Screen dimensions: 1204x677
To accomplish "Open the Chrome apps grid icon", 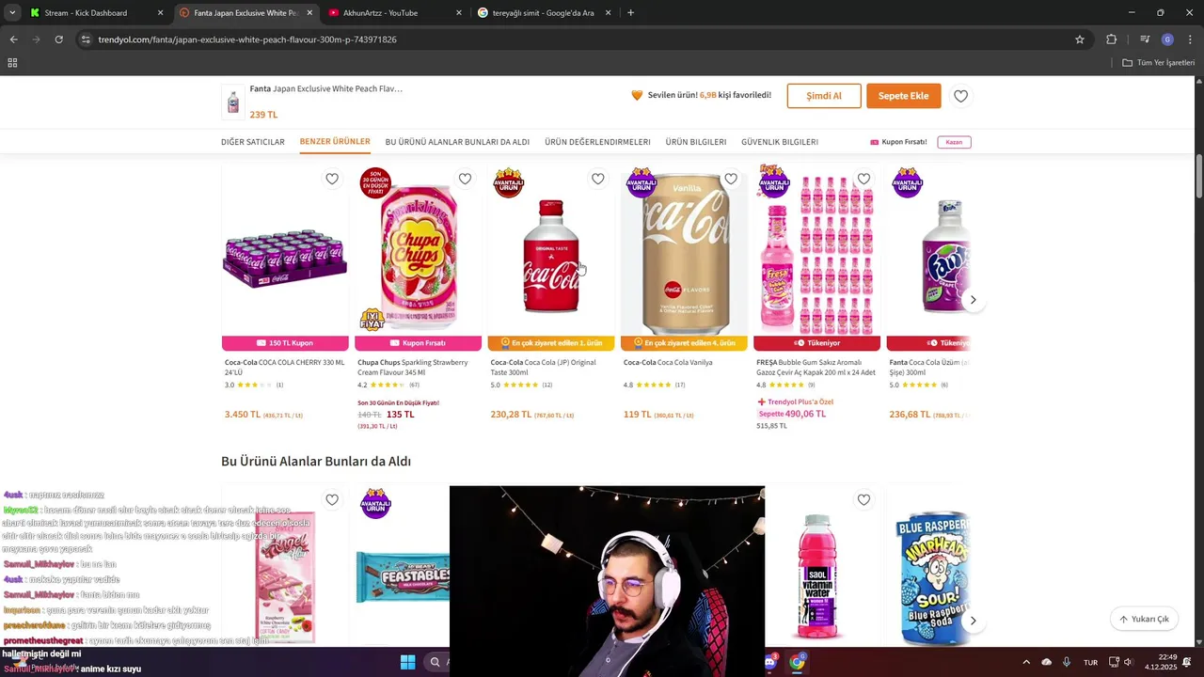I will tap(12, 63).
